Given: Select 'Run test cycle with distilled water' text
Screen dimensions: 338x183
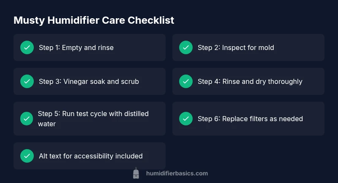Looking at the screenshot, I should pos(93,119).
